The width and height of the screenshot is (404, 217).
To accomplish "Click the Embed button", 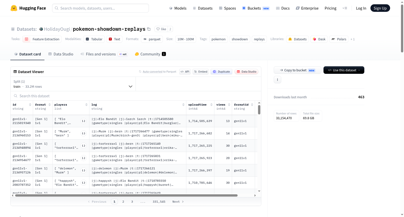I will [x=200, y=72].
